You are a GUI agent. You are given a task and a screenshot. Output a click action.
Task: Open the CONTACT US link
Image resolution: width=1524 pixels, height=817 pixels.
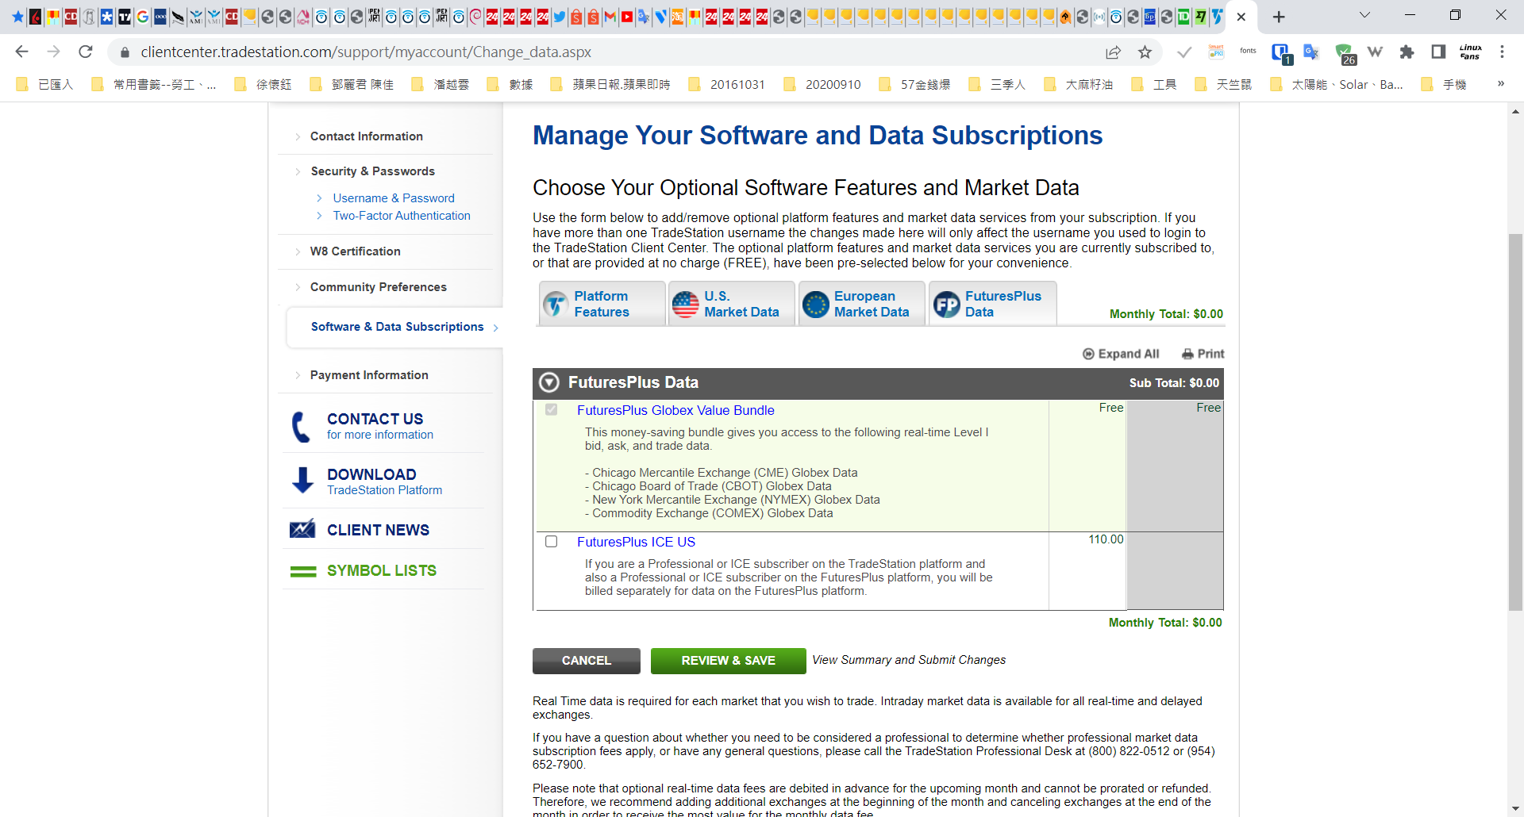pos(375,419)
